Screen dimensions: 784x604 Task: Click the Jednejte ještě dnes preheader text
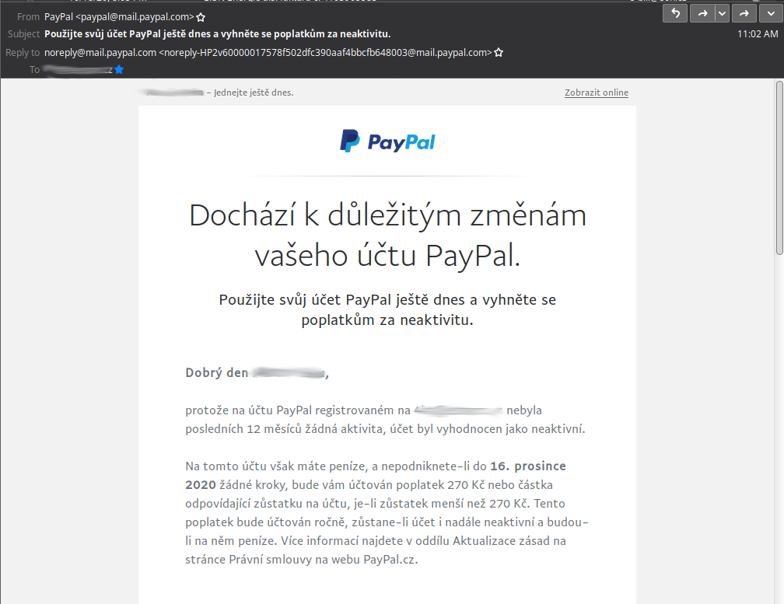tap(254, 93)
